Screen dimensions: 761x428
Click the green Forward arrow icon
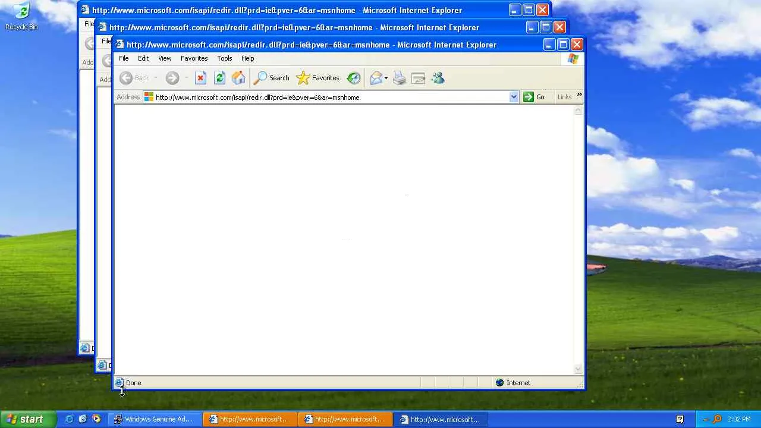(172, 78)
